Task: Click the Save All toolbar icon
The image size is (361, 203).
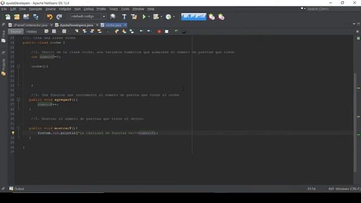Action: click(x=36, y=17)
